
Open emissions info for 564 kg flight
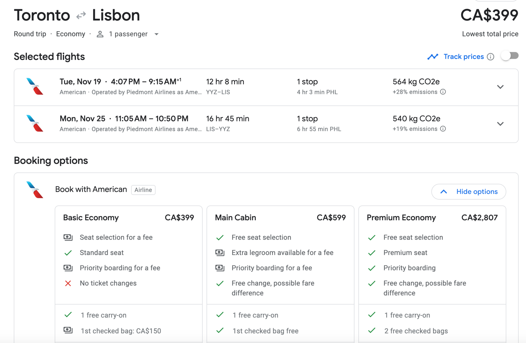[x=443, y=92]
